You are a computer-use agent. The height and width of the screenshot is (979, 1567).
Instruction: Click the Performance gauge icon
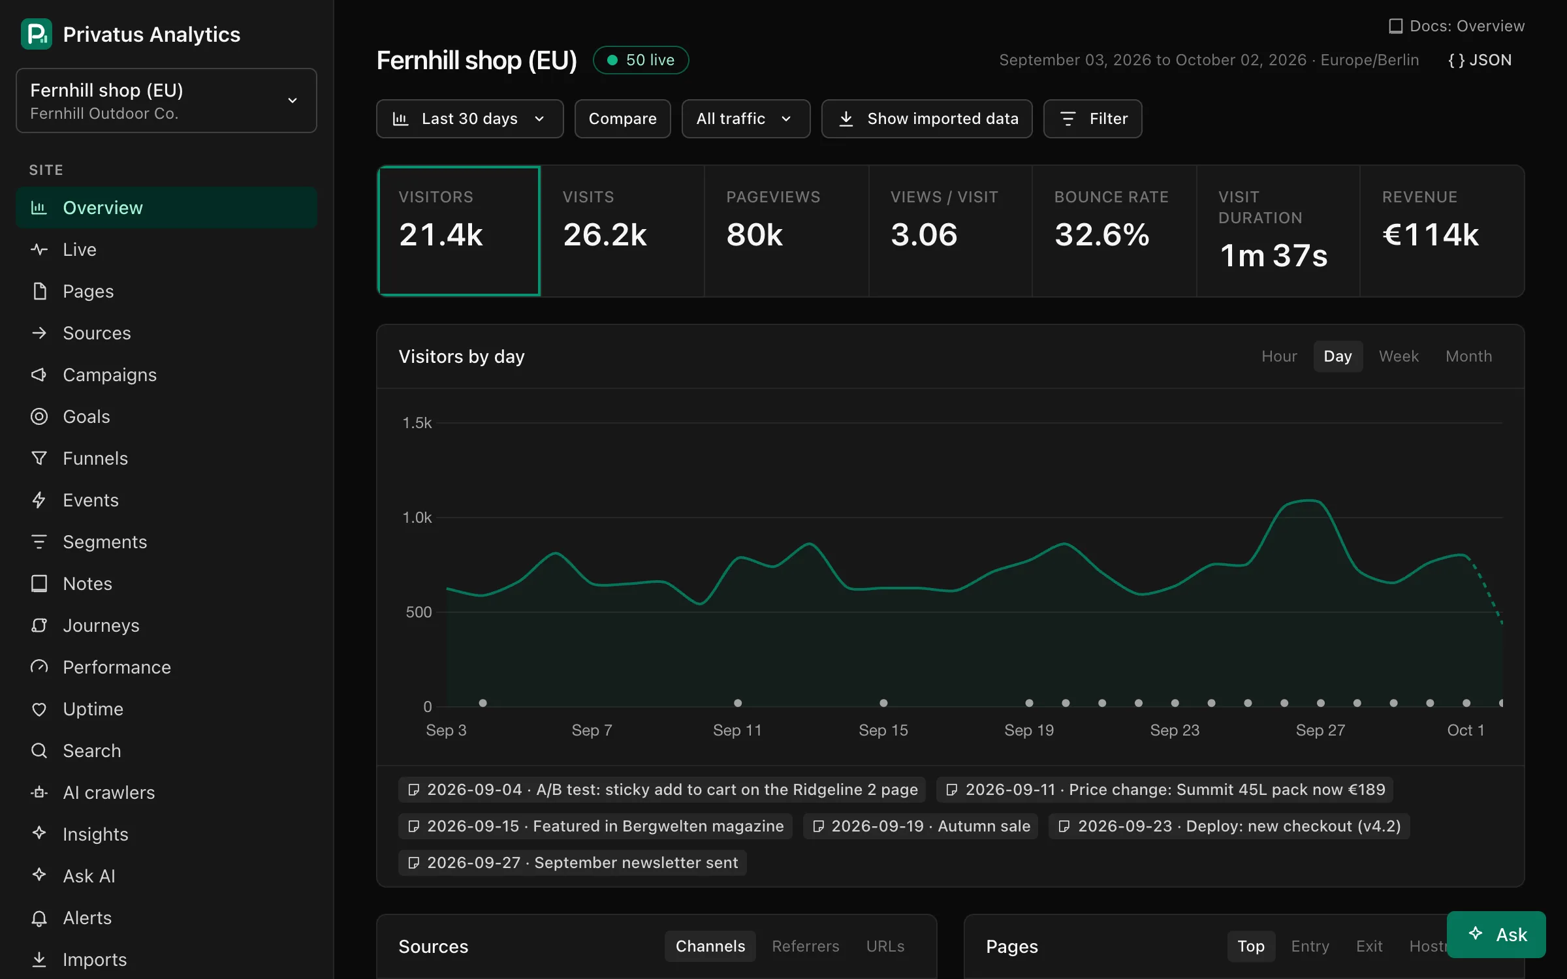[39, 667]
